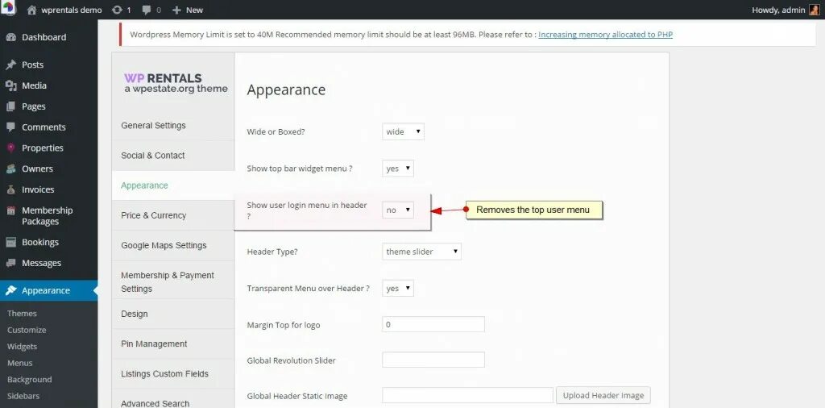Select Price & Currency tab
The height and width of the screenshot is (408, 825).
(173, 215)
